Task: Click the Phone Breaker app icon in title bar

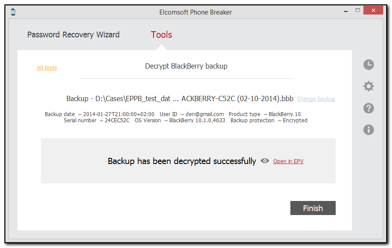Action: pyautogui.click(x=14, y=12)
